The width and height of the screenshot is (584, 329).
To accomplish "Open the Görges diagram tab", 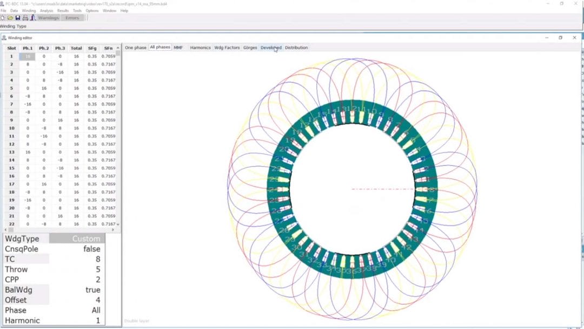I will [250, 48].
